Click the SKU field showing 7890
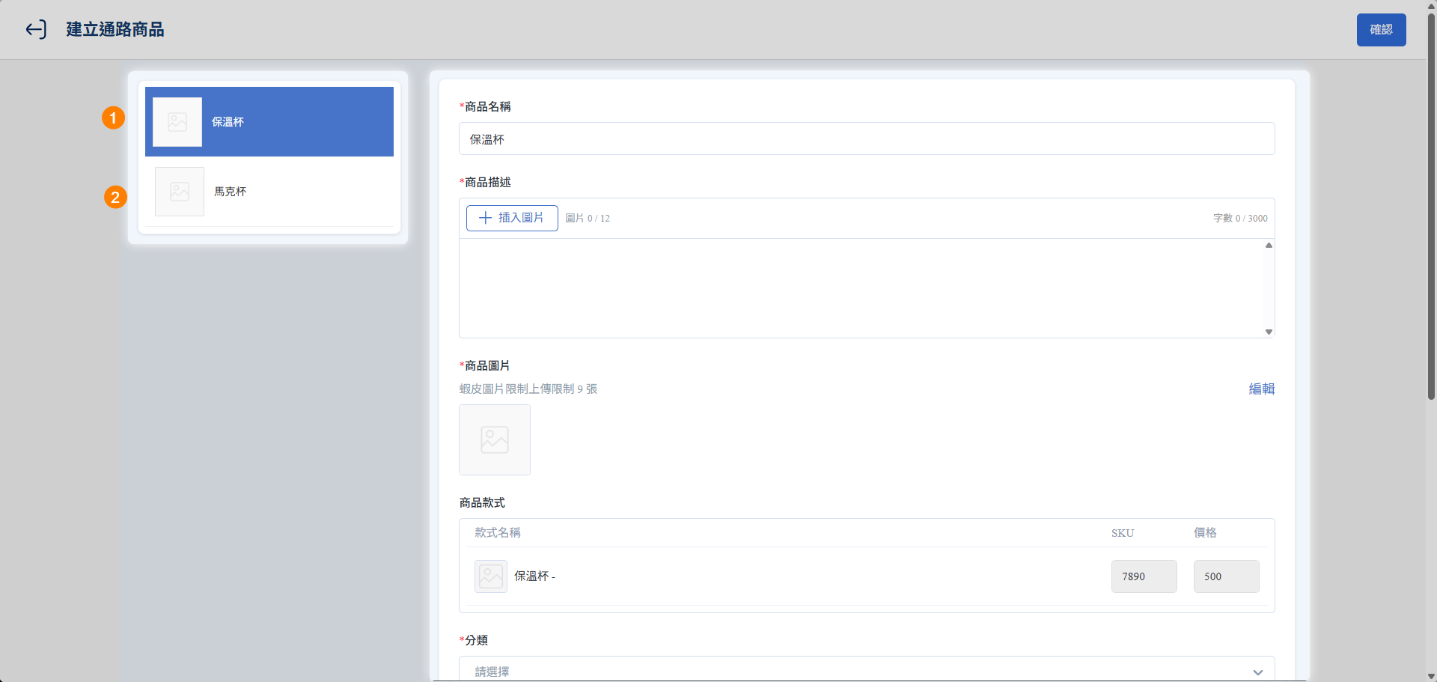 (x=1143, y=576)
